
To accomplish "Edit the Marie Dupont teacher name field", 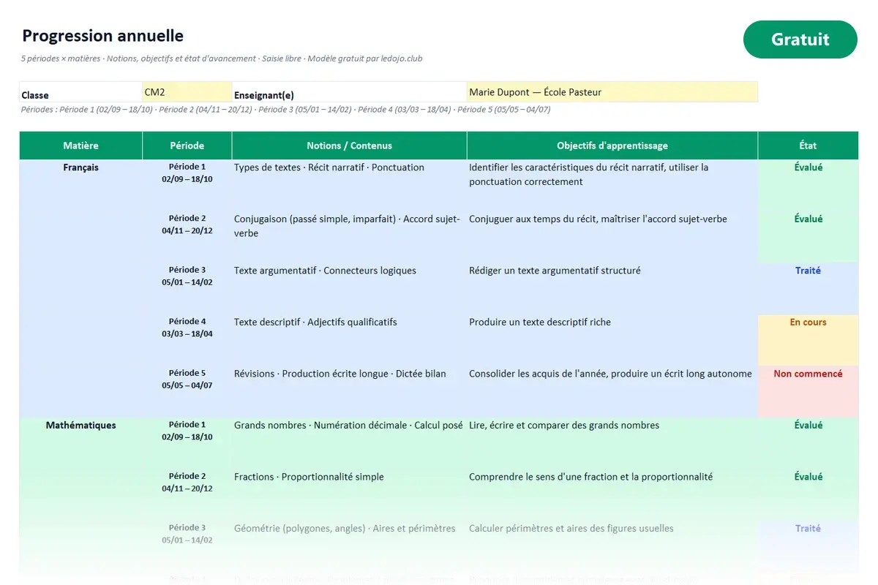I will pos(612,92).
